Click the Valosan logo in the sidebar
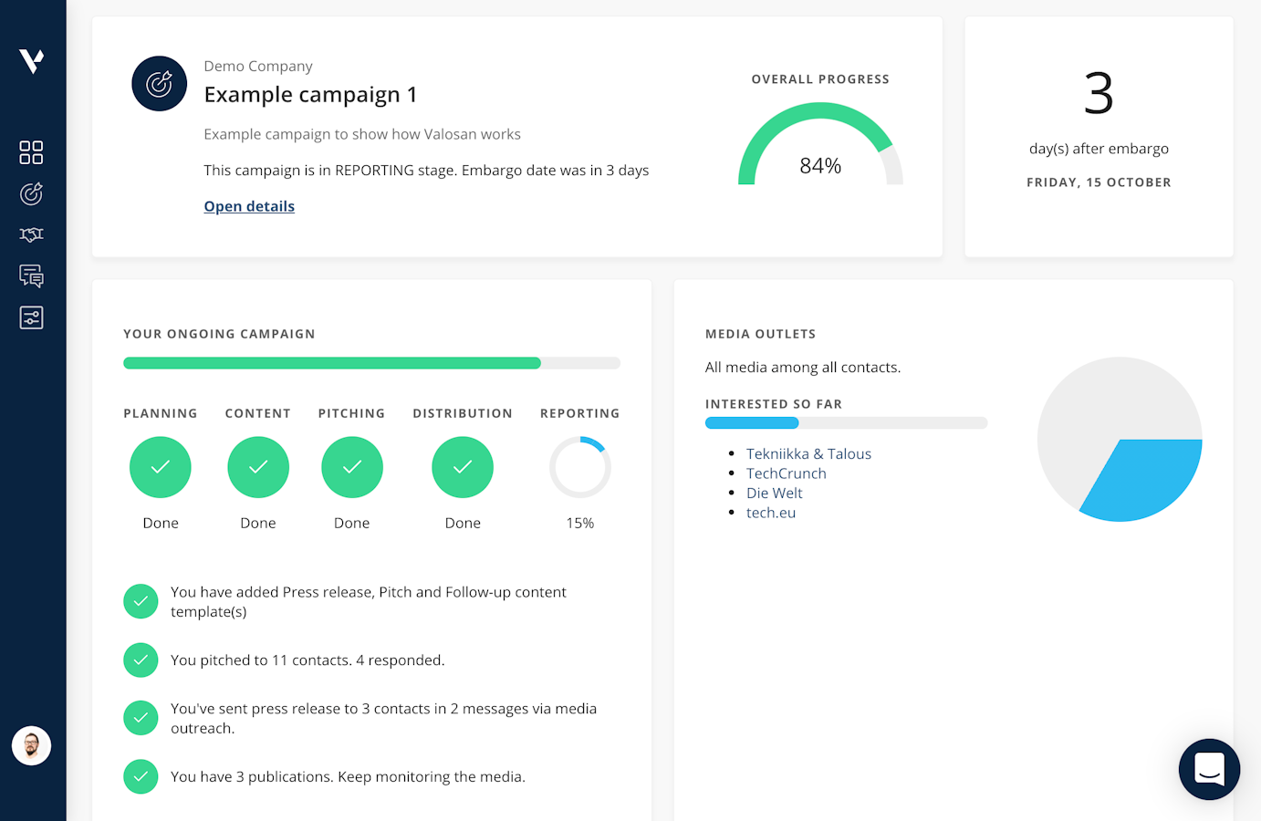This screenshot has height=821, width=1261. pos(32,61)
